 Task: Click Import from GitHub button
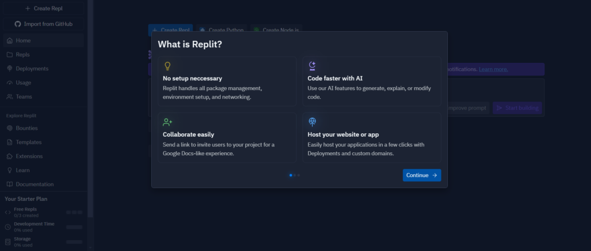pos(44,24)
